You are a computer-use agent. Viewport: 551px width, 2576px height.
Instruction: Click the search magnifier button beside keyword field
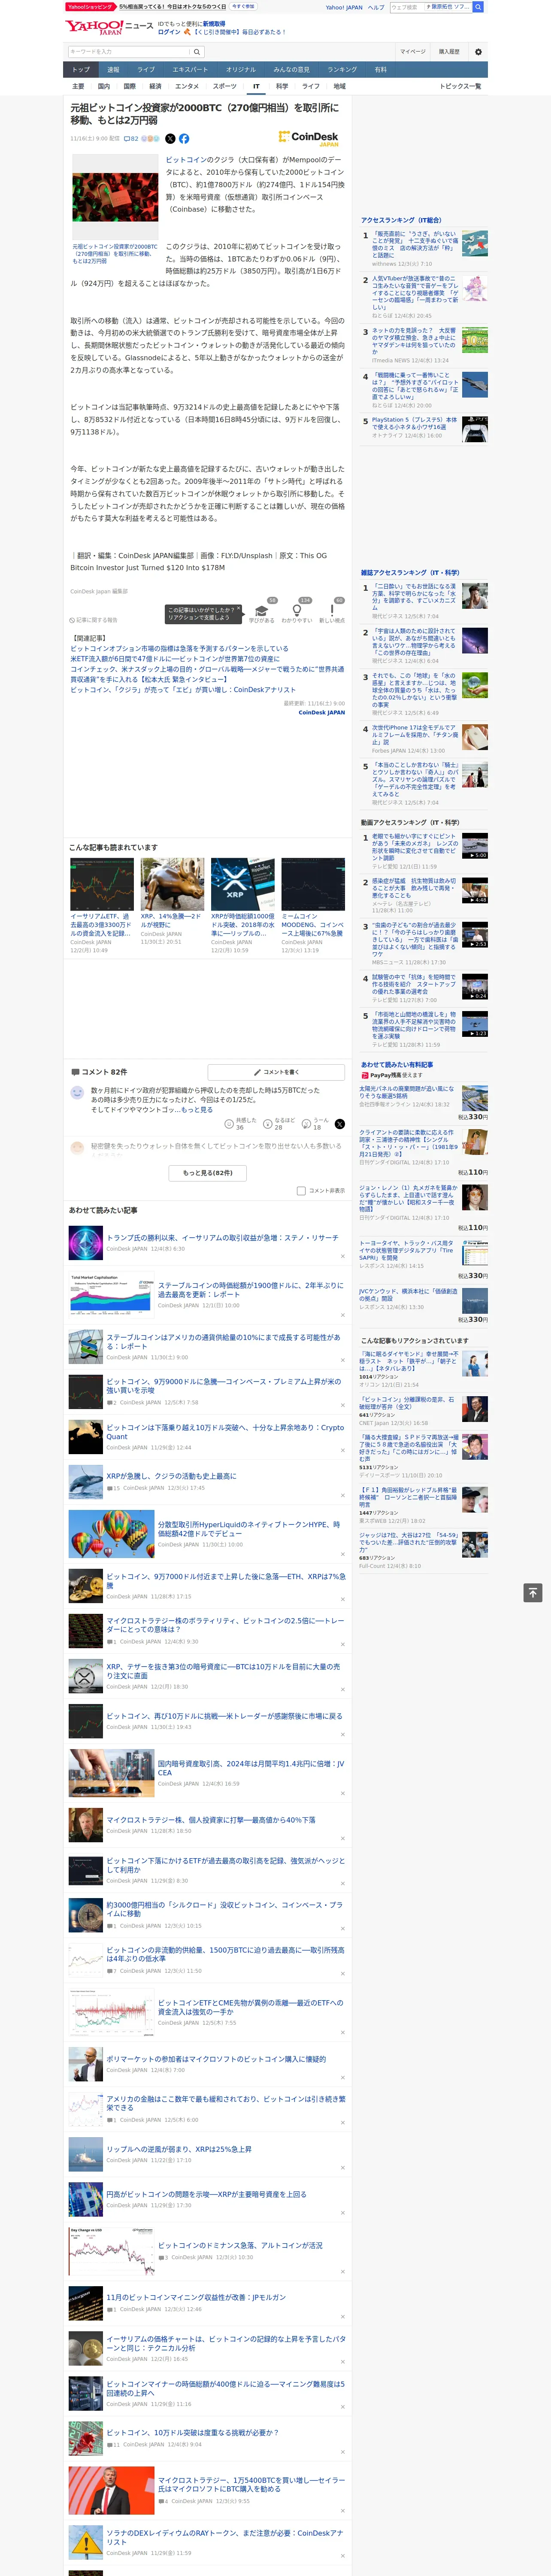click(x=197, y=51)
